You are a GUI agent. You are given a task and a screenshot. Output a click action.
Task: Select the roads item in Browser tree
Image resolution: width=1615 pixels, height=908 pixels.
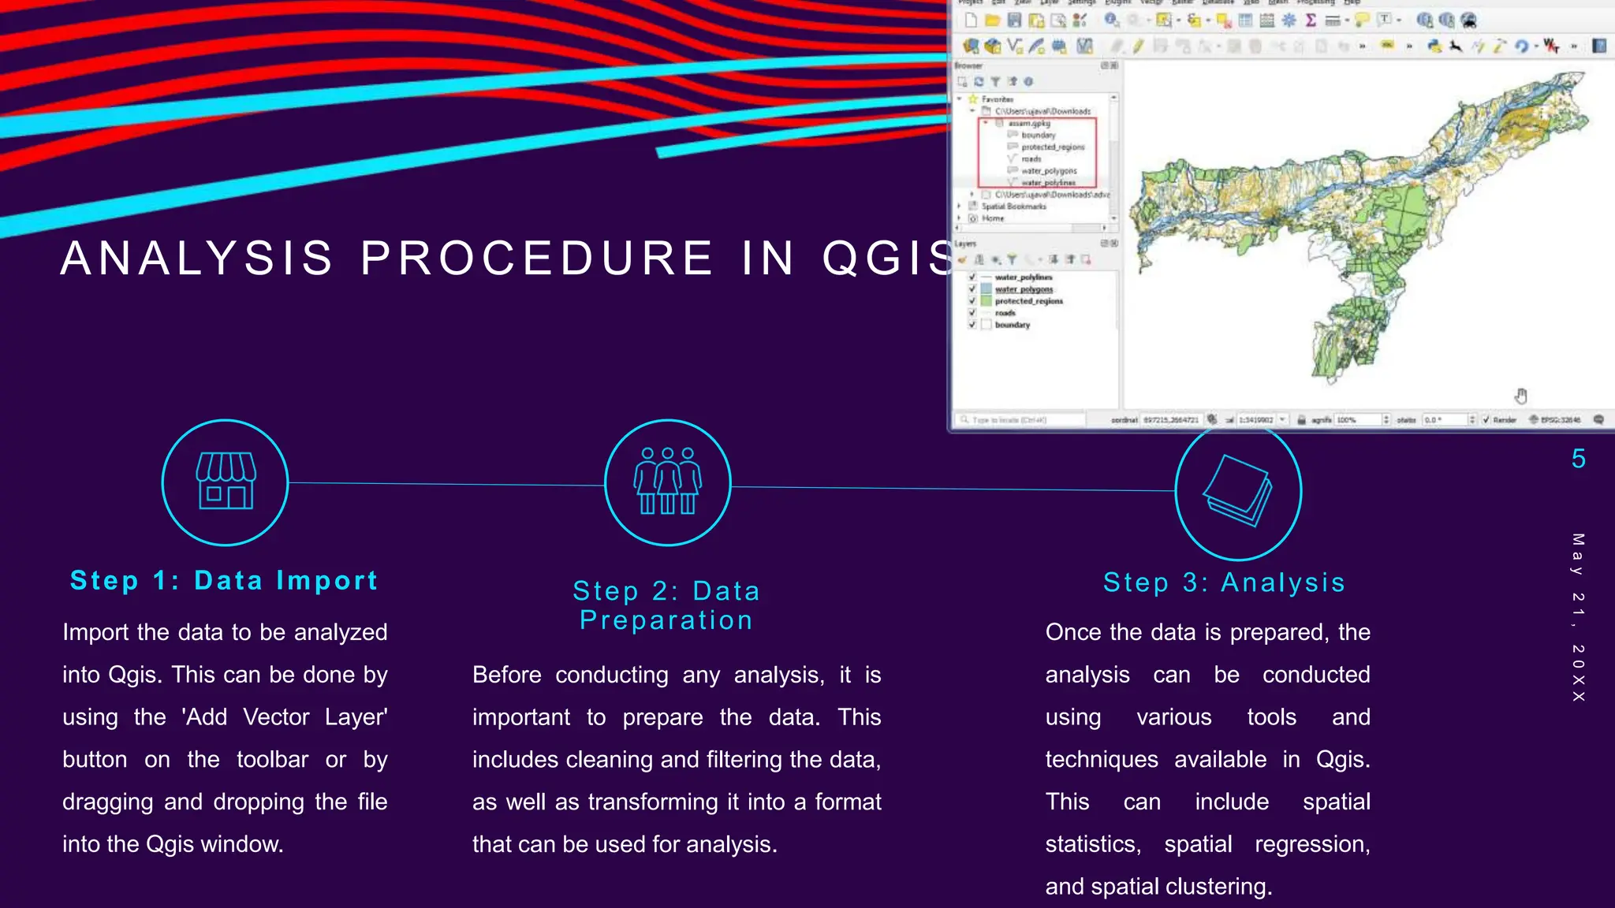(x=1031, y=158)
